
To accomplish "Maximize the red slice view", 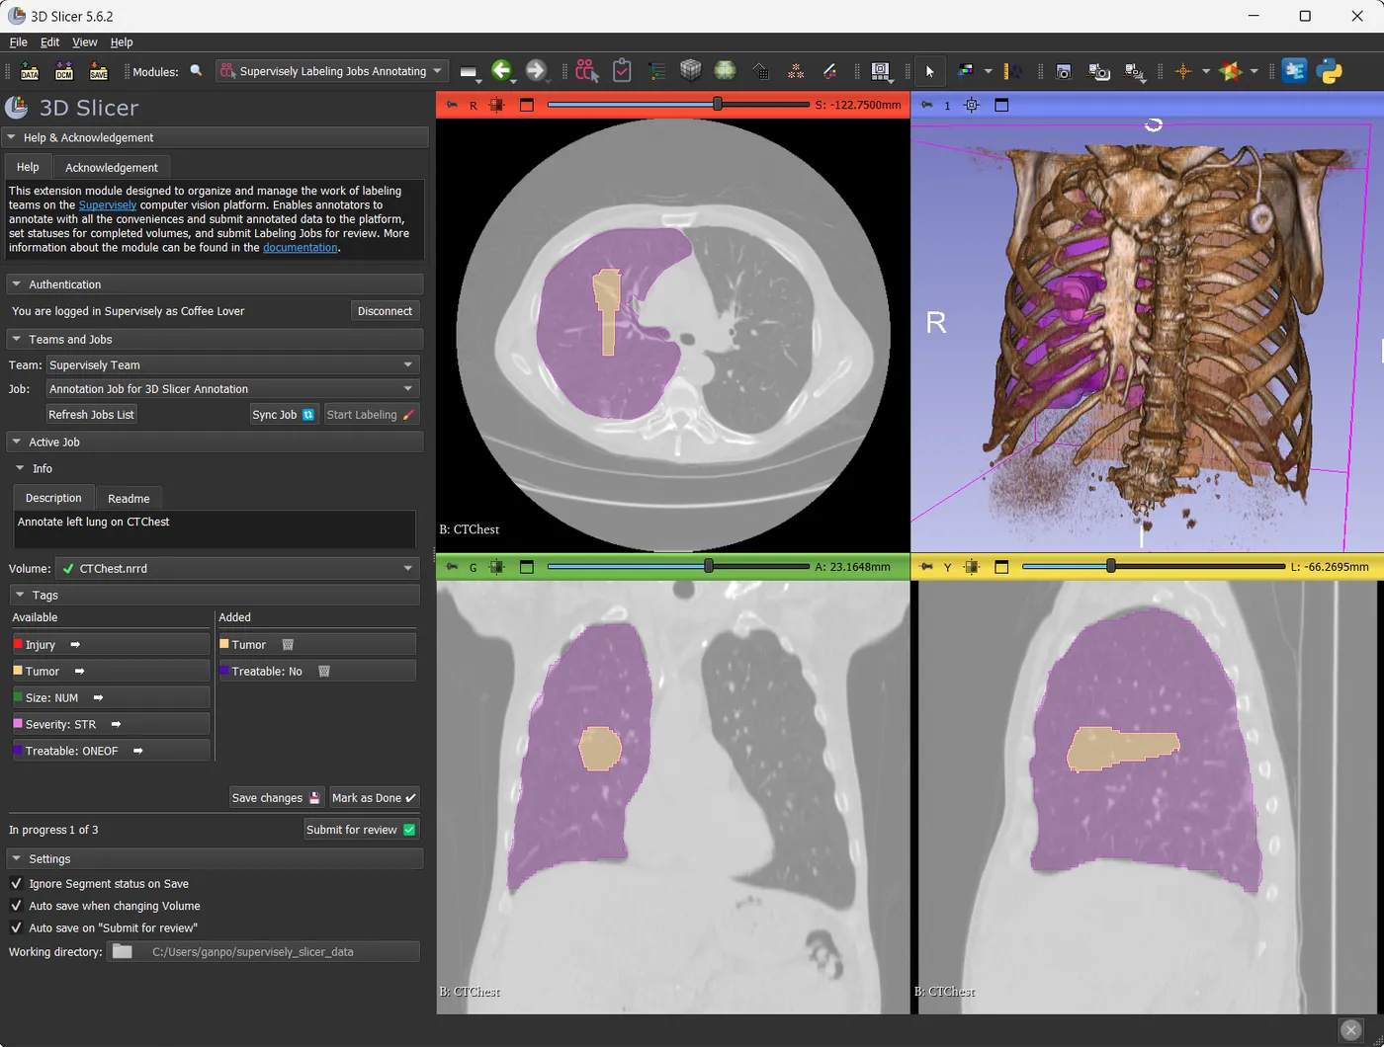I will point(526,105).
